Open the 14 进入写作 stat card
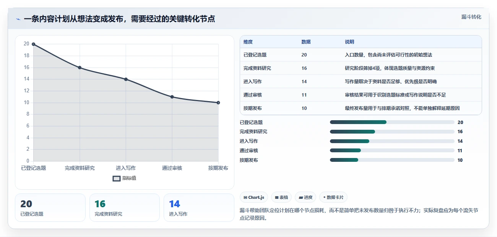 coord(199,208)
